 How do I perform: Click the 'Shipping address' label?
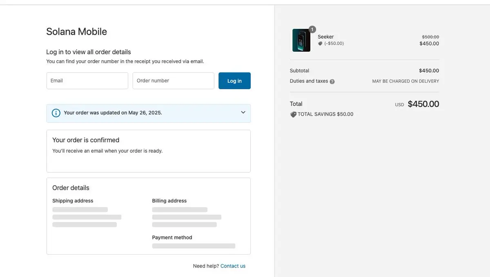[x=73, y=201]
